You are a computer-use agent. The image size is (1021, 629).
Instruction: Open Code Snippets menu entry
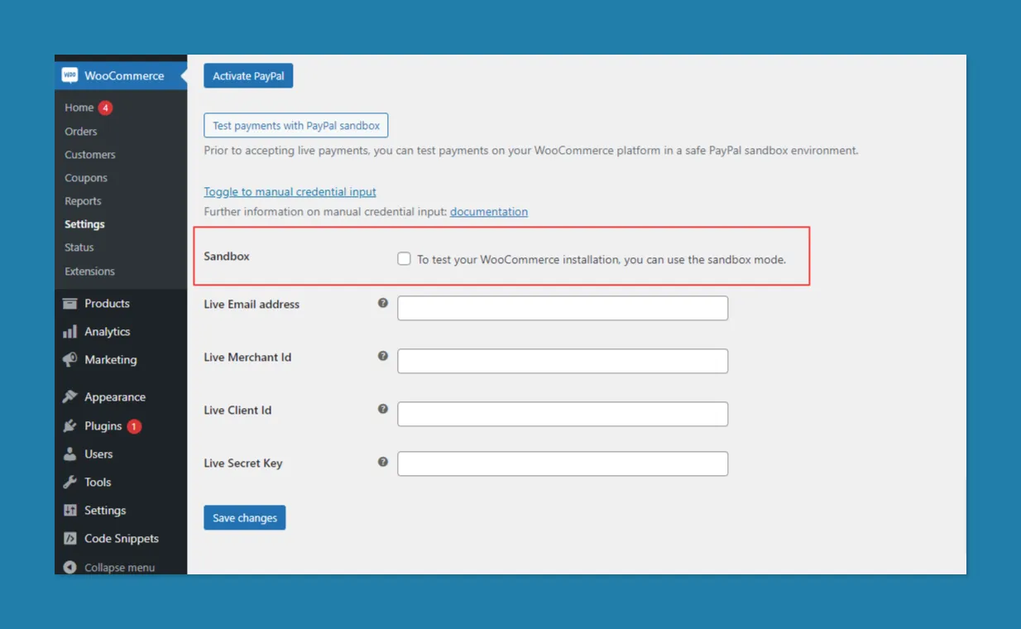click(121, 539)
